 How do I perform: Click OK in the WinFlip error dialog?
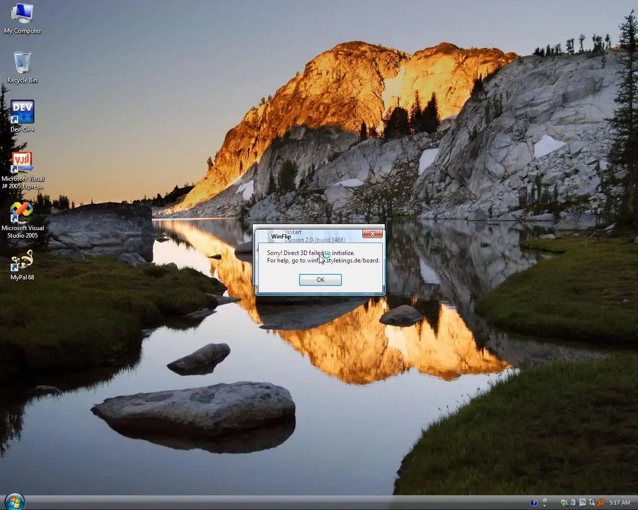320,280
